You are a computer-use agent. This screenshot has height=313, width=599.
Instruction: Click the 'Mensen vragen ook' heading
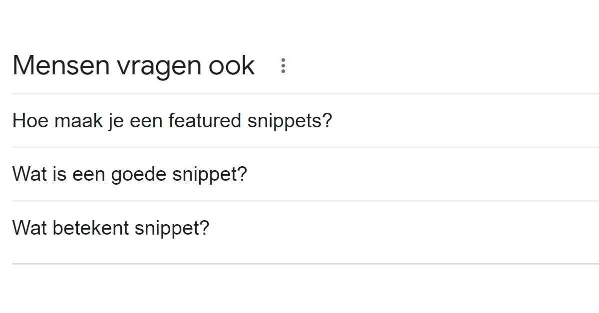tap(133, 65)
